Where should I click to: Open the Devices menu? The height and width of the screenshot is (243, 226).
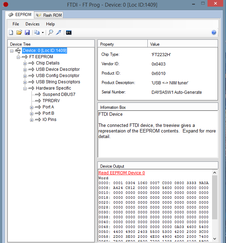[x=32, y=24]
